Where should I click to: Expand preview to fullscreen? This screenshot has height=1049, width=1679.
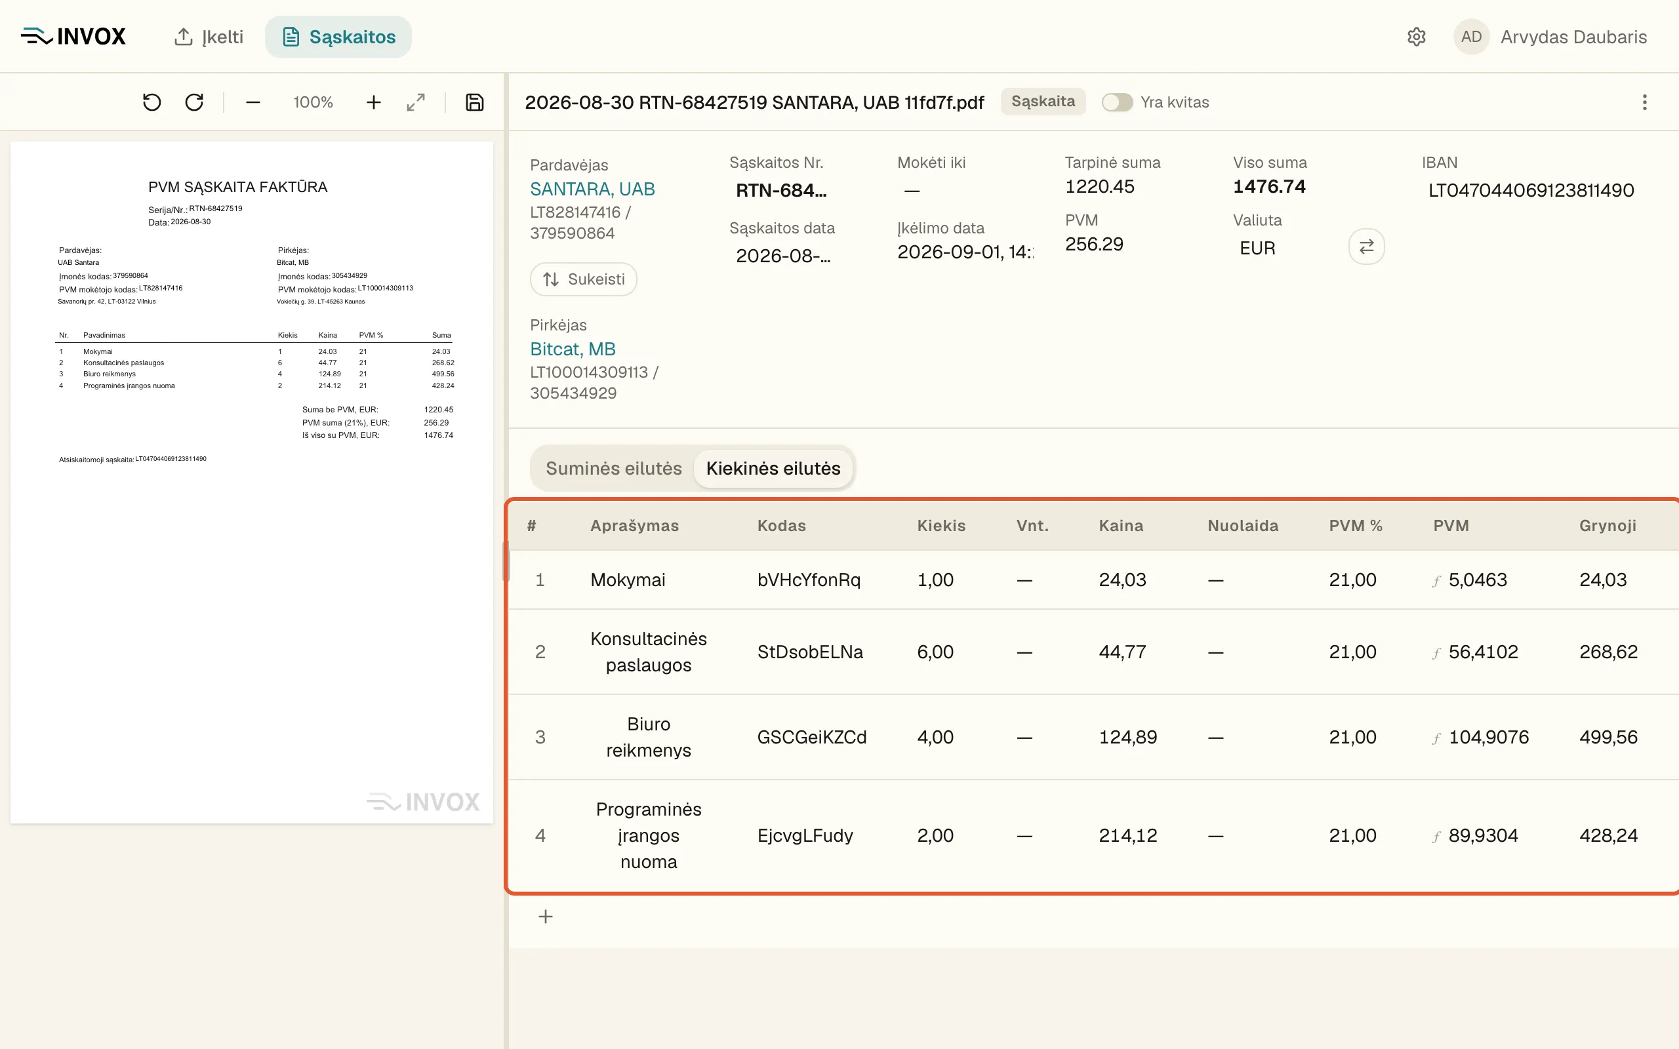point(416,103)
